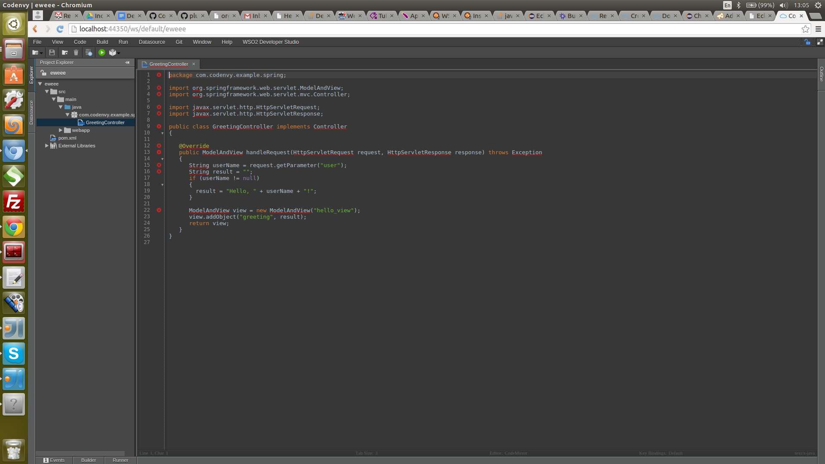The image size is (825, 464).
Task: Click the green Run project button
Action: [x=102, y=52]
